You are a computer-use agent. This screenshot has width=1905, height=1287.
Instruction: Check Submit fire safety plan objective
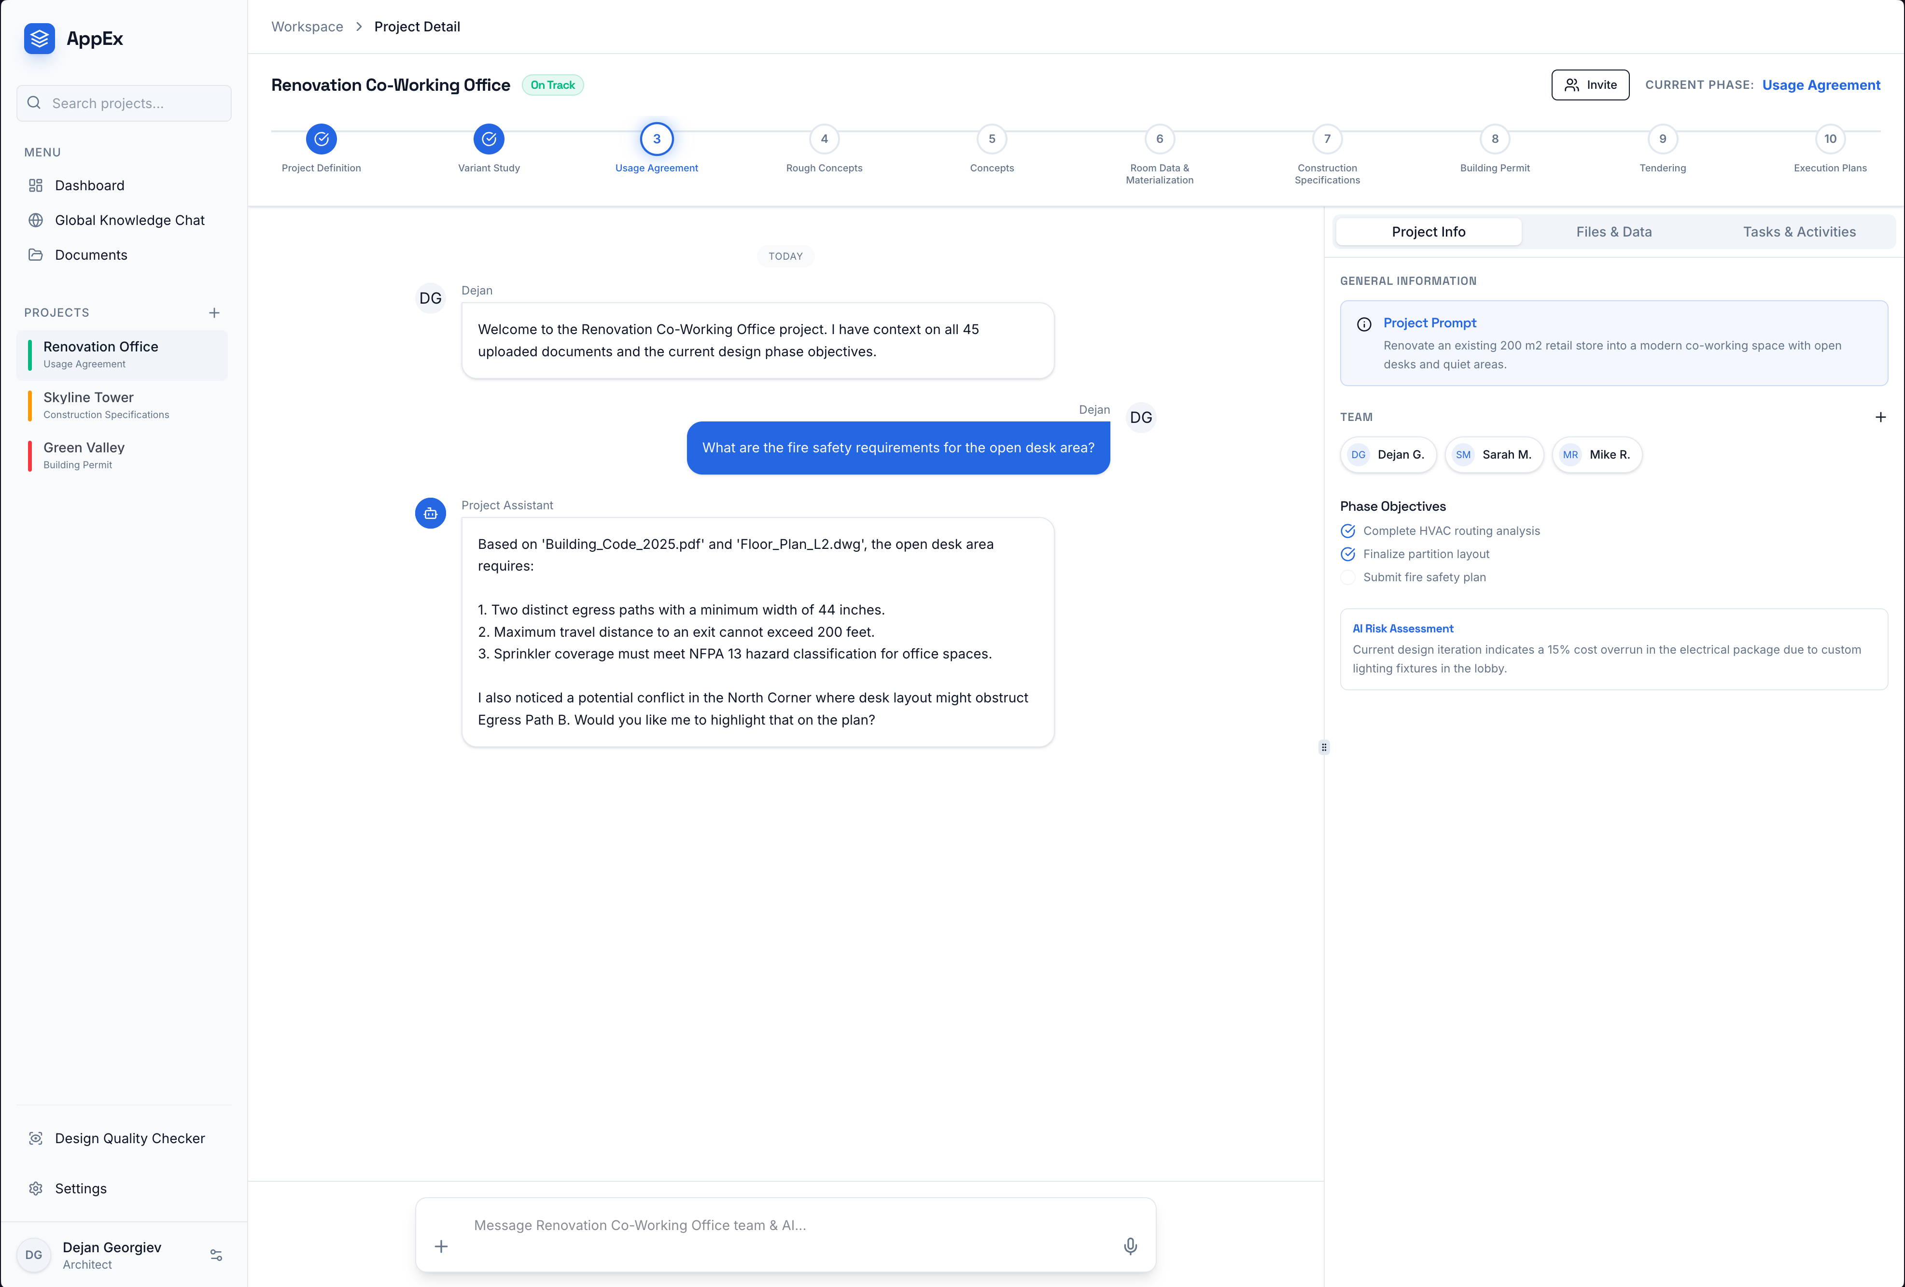coord(1347,577)
